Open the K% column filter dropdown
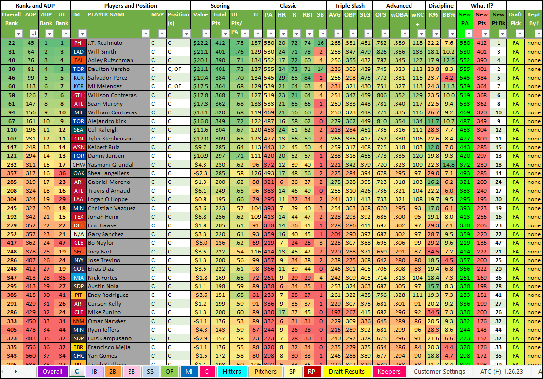This screenshot has width=543, height=379. 436,33
